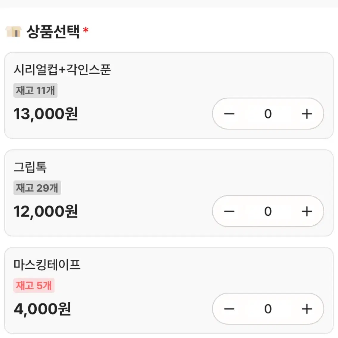The height and width of the screenshot is (338, 338).
Task: Add one 마스킹테이프 using plus icon
Action: pos(307,309)
